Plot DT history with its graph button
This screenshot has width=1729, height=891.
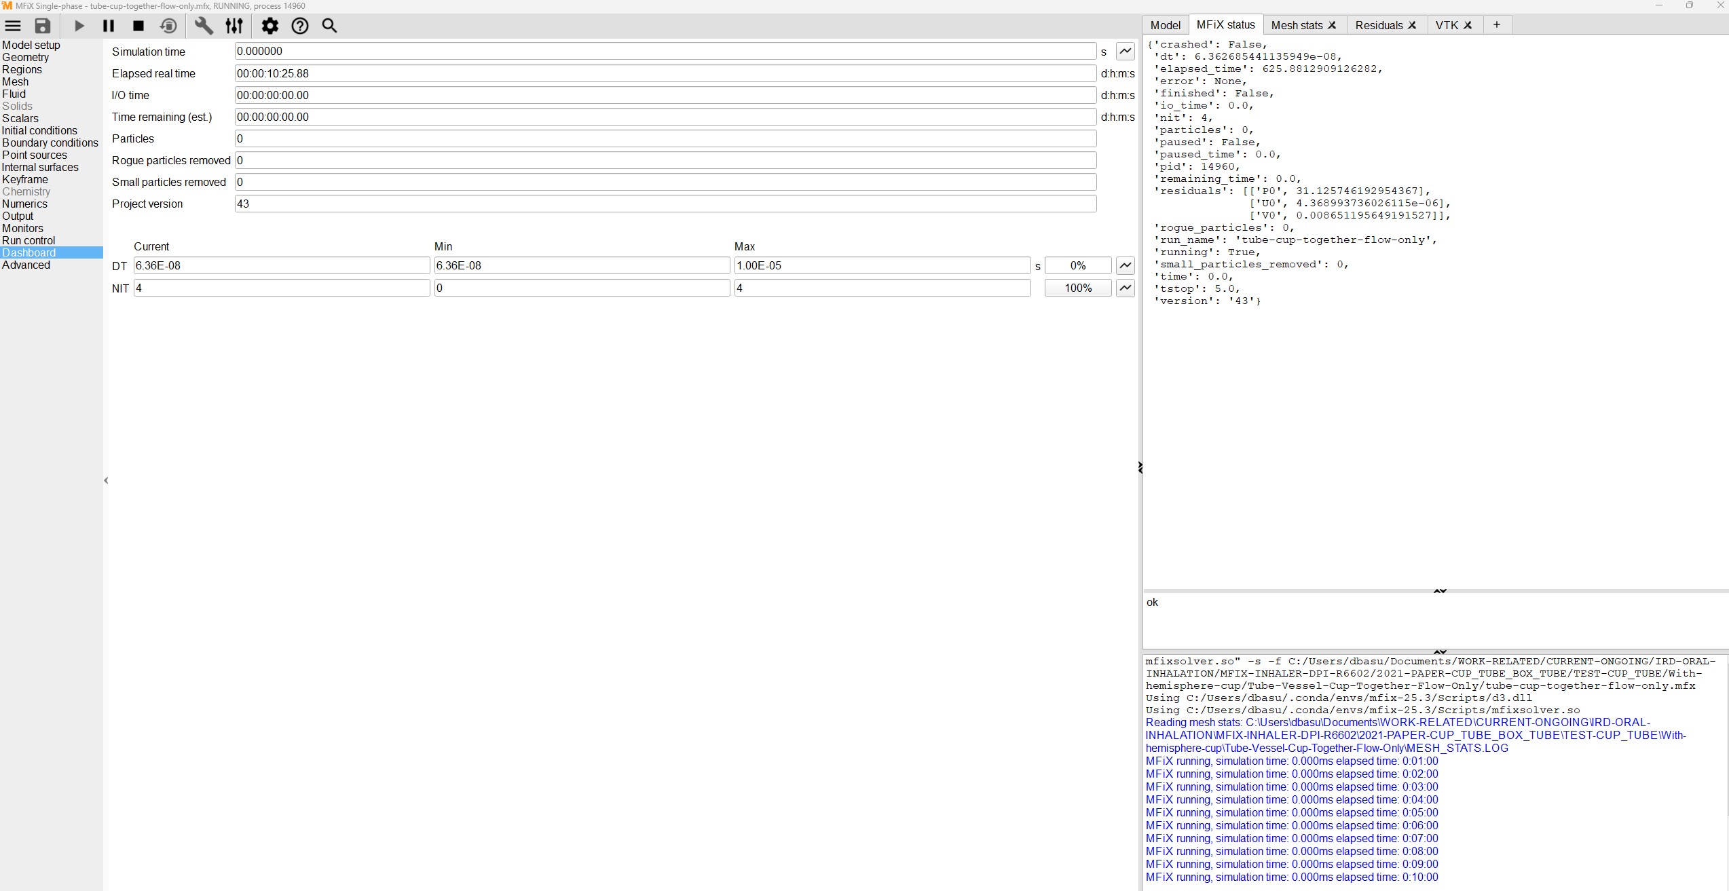(1125, 265)
